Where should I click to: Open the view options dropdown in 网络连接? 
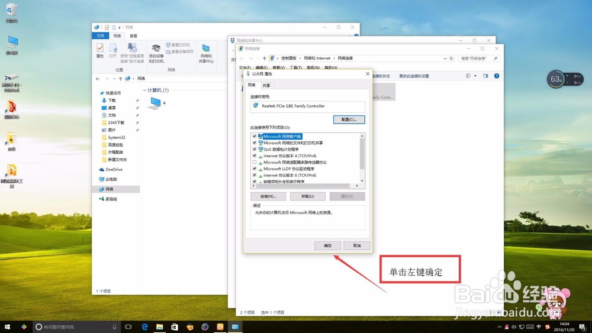pos(475,76)
